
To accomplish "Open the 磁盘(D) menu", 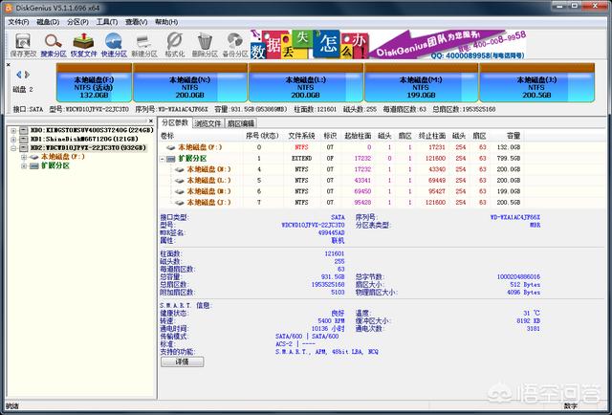I will pos(48,22).
